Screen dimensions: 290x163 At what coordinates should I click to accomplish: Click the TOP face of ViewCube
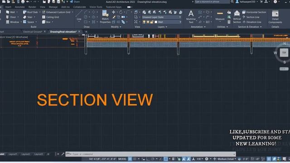(x=284, y=53)
